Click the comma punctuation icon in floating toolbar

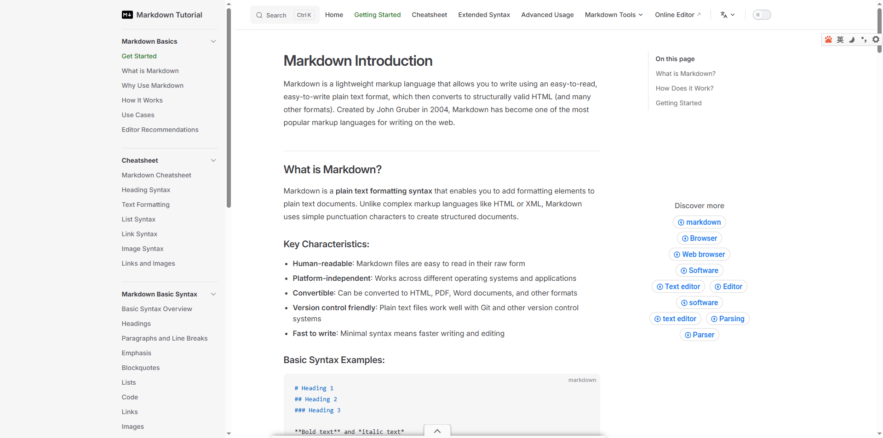coord(864,40)
